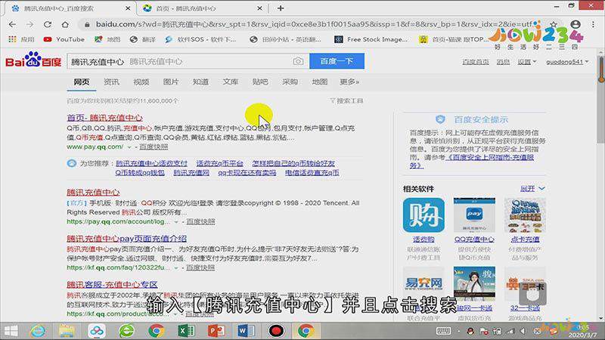Open image search camera icon
The image size is (605, 340).
pyautogui.click(x=298, y=61)
